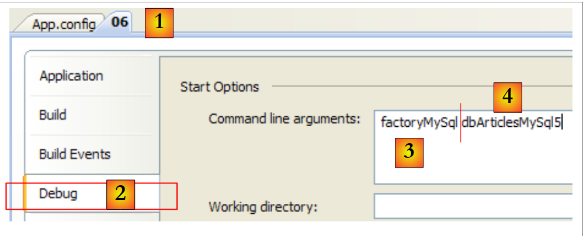Click the numbered callout 3 marker
The height and width of the screenshot is (236, 583).
pos(409,152)
